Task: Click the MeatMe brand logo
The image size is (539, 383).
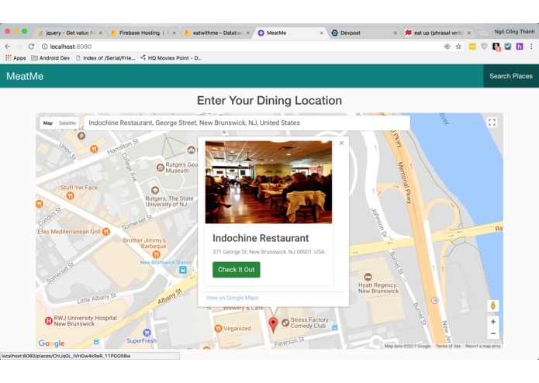Action: [x=25, y=76]
